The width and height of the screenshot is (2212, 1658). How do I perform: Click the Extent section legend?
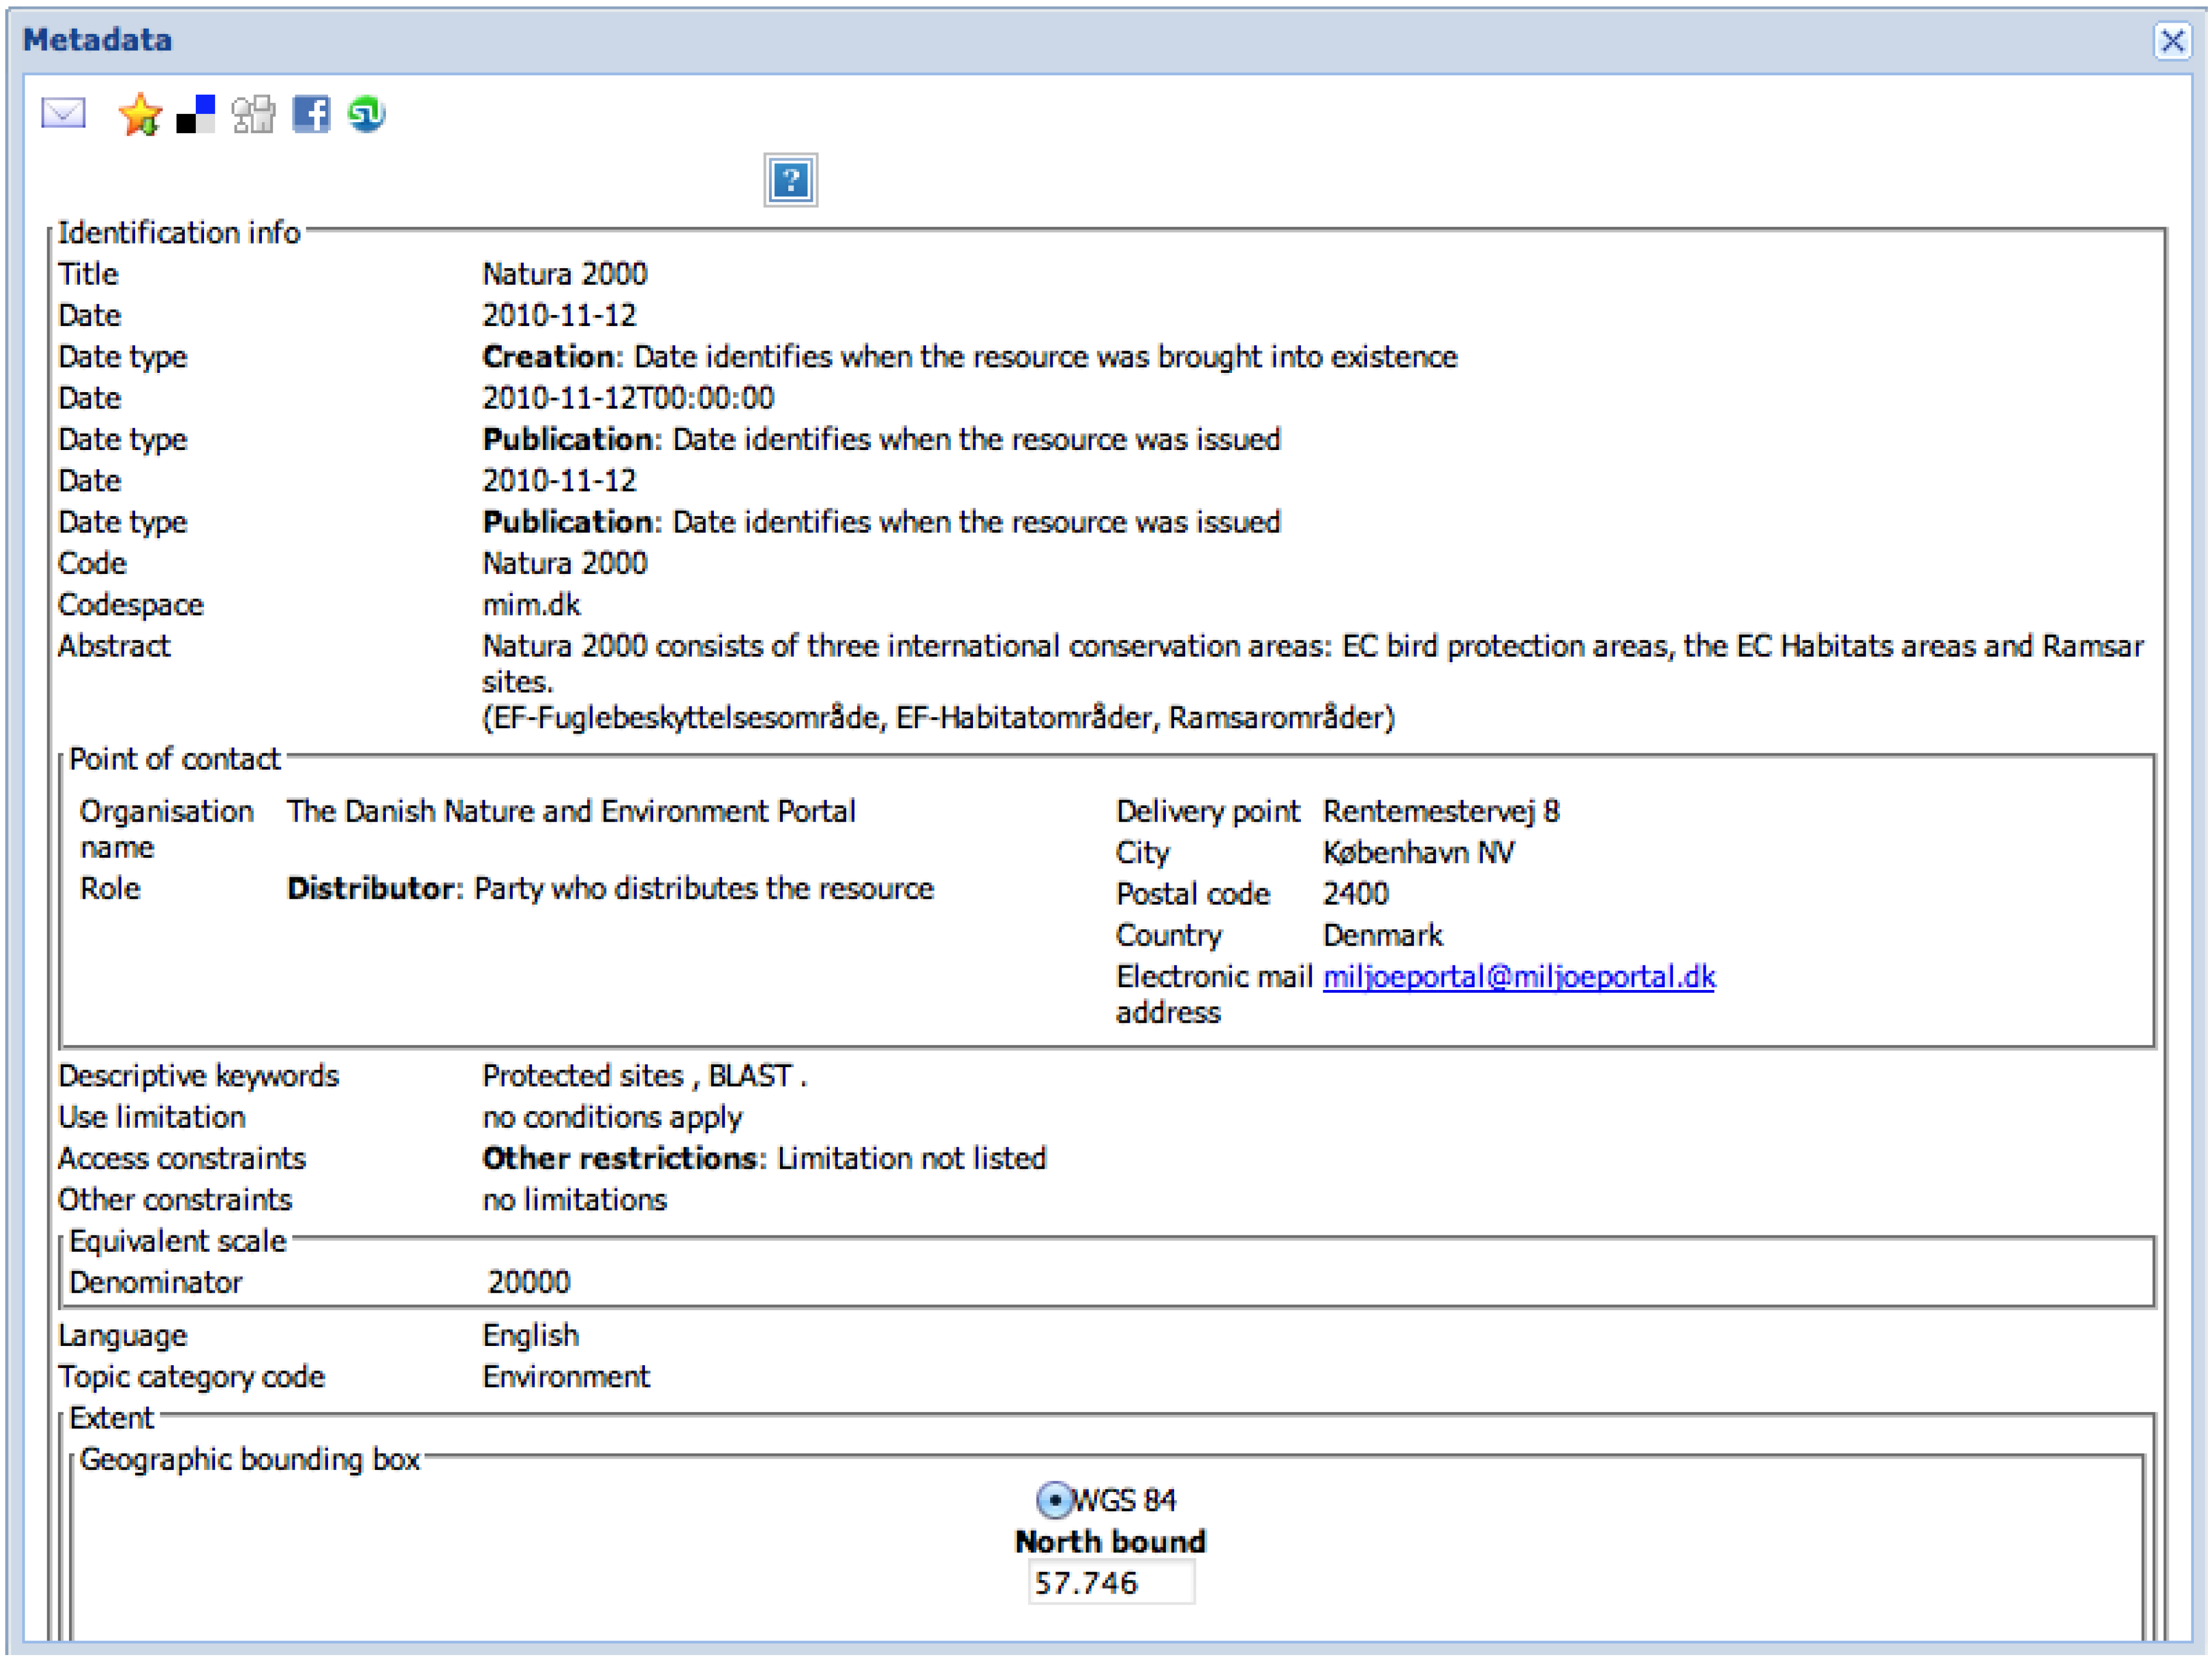tap(111, 1418)
